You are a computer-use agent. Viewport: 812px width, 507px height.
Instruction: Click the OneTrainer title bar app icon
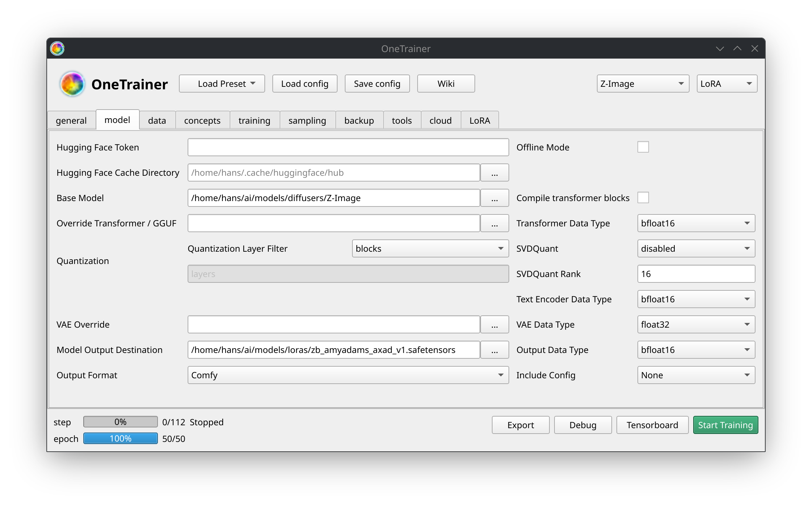pyautogui.click(x=57, y=48)
